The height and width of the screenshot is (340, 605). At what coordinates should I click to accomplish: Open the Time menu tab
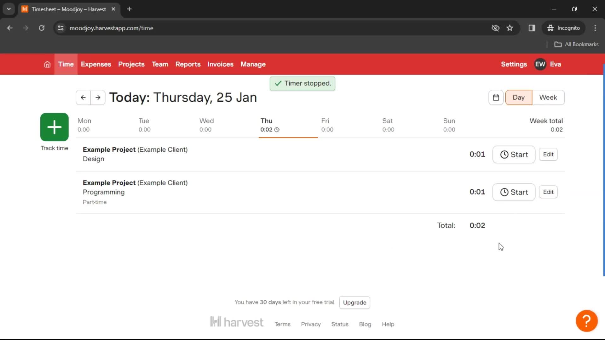[x=66, y=64]
